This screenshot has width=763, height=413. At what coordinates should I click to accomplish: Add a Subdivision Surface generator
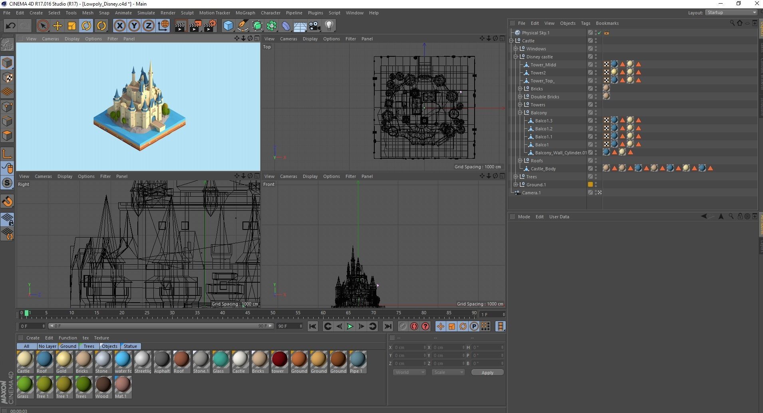click(257, 26)
